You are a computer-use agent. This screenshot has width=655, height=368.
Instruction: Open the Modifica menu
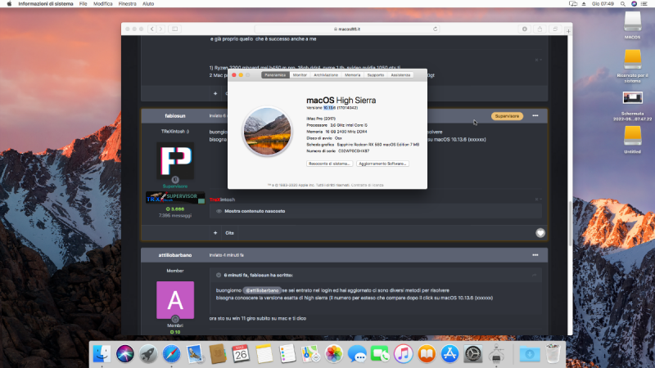click(103, 4)
